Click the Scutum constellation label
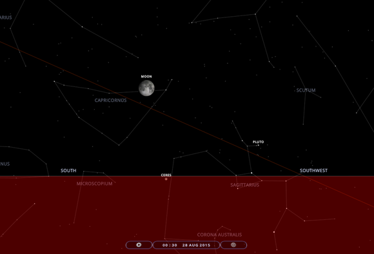Viewport: 374px width, 254px height. point(306,90)
